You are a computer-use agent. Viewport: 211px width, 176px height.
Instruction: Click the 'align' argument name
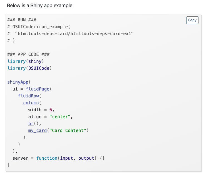coord(35,117)
